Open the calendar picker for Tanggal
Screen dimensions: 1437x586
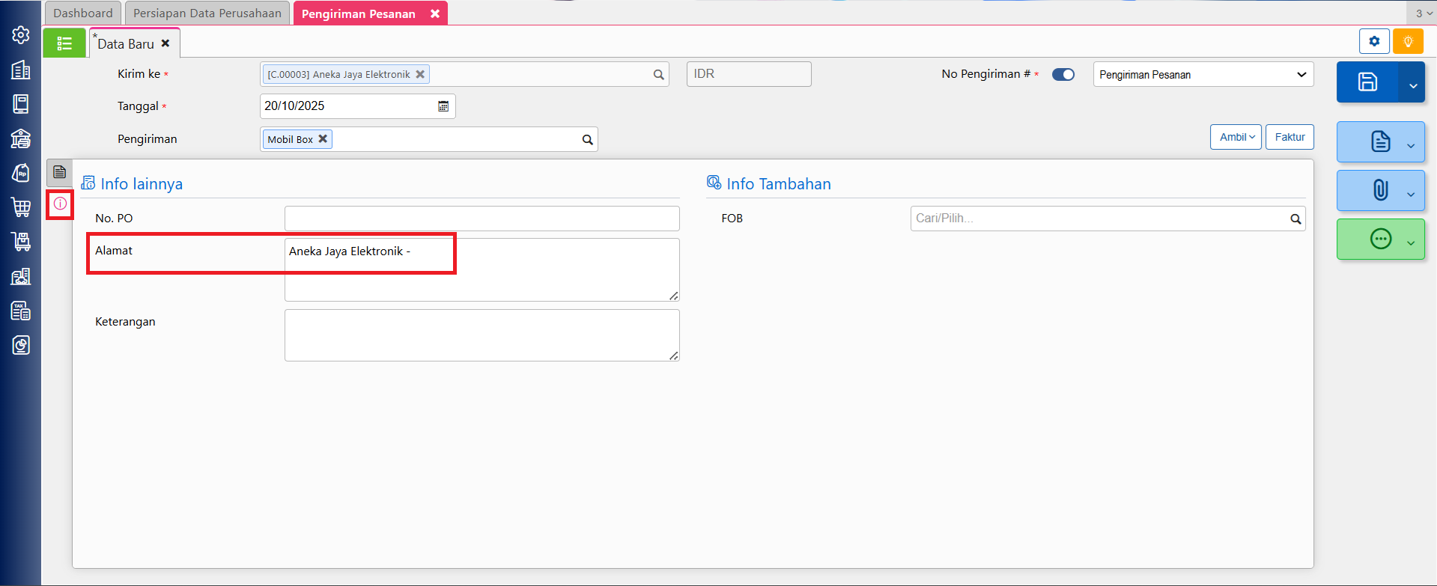[443, 106]
